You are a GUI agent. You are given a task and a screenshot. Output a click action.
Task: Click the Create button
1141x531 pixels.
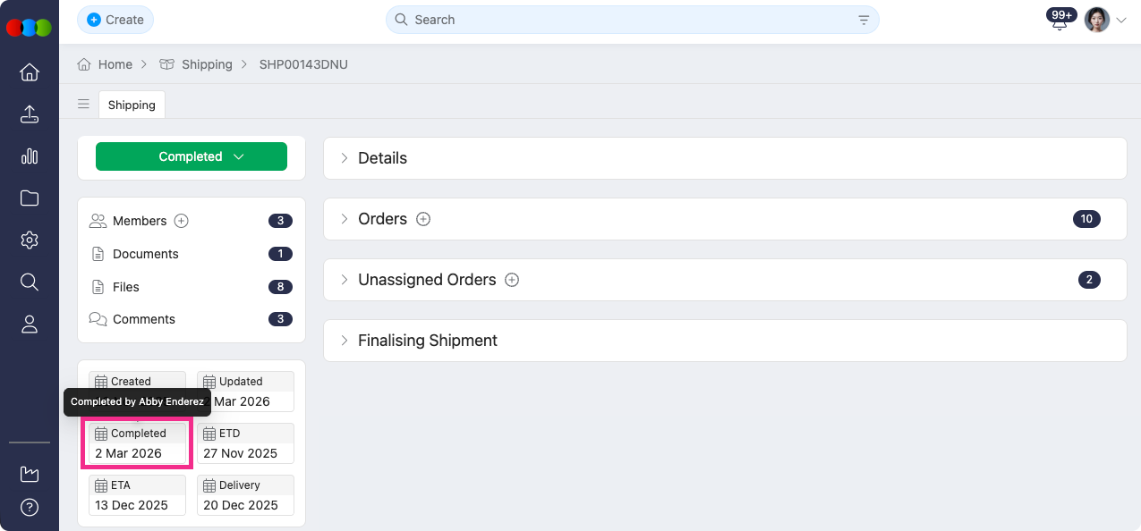(x=115, y=20)
